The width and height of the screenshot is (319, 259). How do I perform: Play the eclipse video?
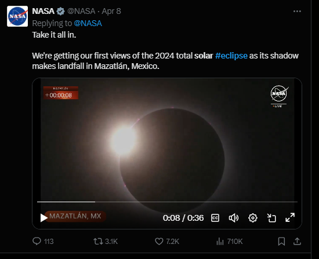point(43,218)
